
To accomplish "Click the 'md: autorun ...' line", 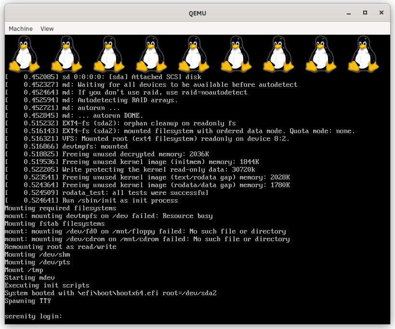I will click(x=62, y=108).
